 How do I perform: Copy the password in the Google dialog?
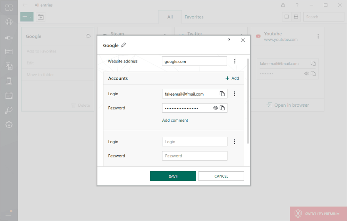(222, 108)
